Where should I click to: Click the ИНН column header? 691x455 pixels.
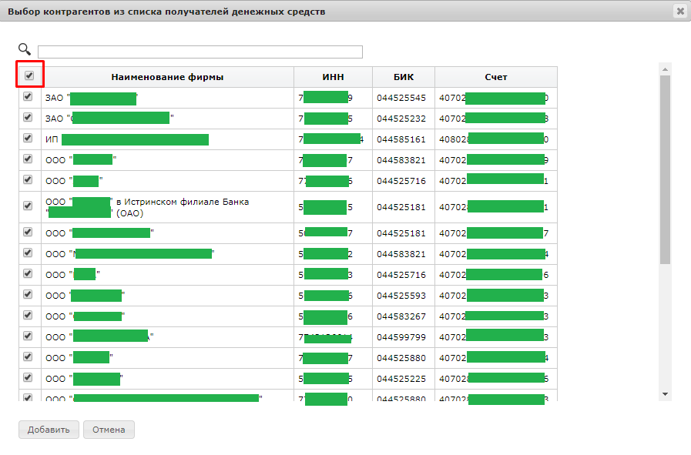333,77
